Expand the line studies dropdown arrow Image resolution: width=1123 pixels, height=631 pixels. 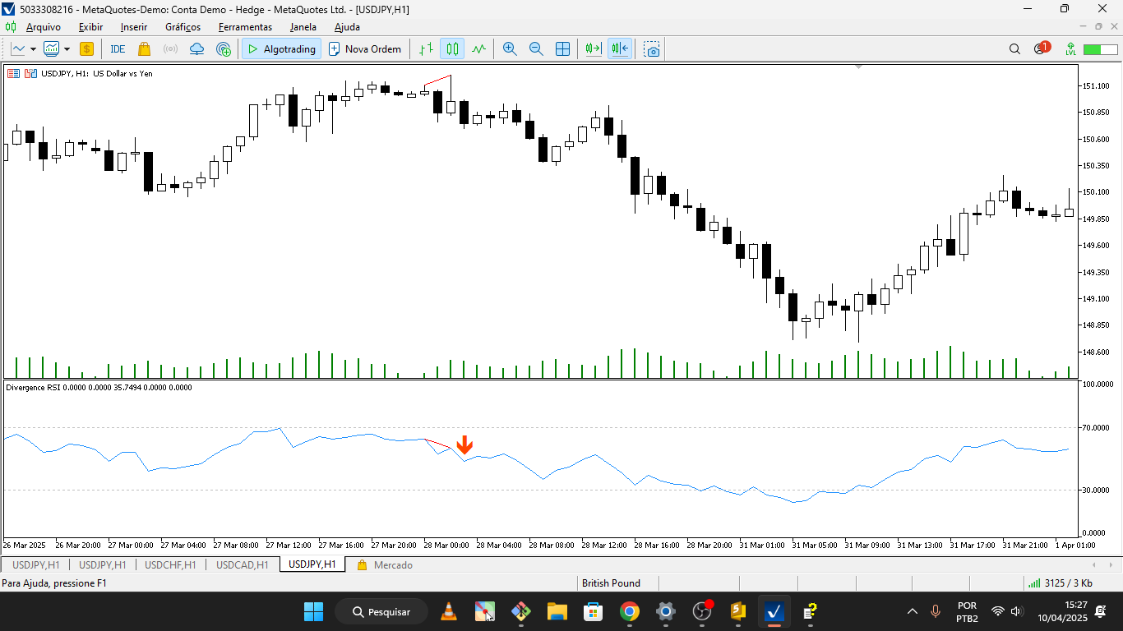pos(35,48)
